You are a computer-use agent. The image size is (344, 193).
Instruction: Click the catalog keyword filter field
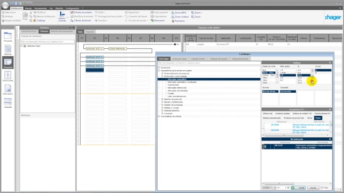click(209, 63)
